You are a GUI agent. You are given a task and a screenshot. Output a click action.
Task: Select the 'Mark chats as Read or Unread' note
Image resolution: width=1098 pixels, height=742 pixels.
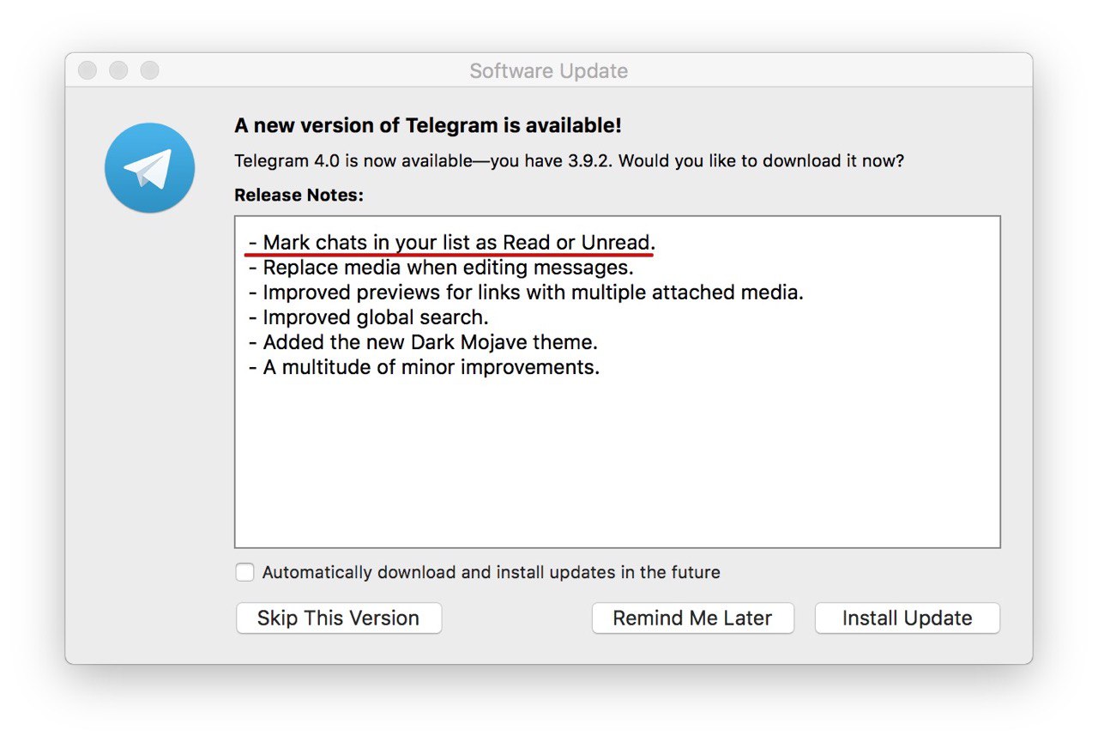[452, 243]
